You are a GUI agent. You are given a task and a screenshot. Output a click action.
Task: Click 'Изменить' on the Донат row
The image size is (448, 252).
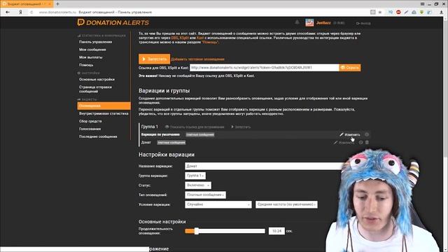coord(344,143)
